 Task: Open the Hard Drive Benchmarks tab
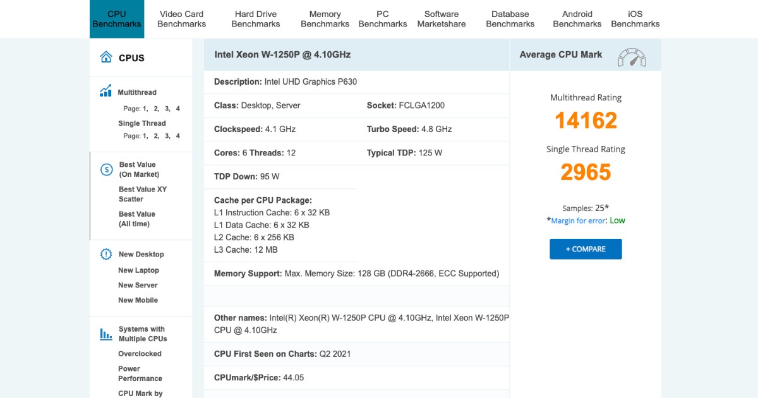click(x=256, y=18)
